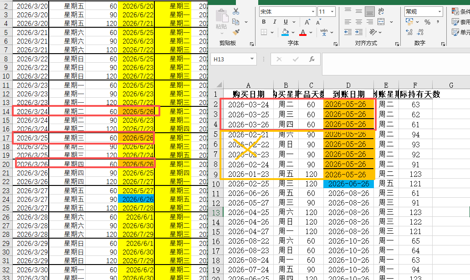Cancel entry with the formula bar X
The height and width of the screenshot is (280, 470).
[x=279, y=58]
